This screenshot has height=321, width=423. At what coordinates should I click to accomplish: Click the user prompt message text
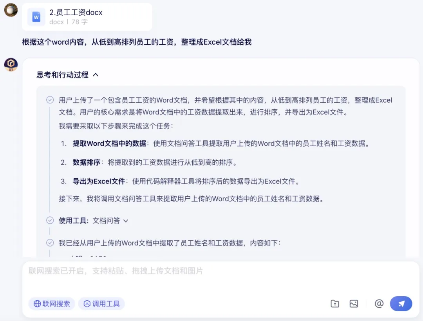pyautogui.click(x=137, y=42)
